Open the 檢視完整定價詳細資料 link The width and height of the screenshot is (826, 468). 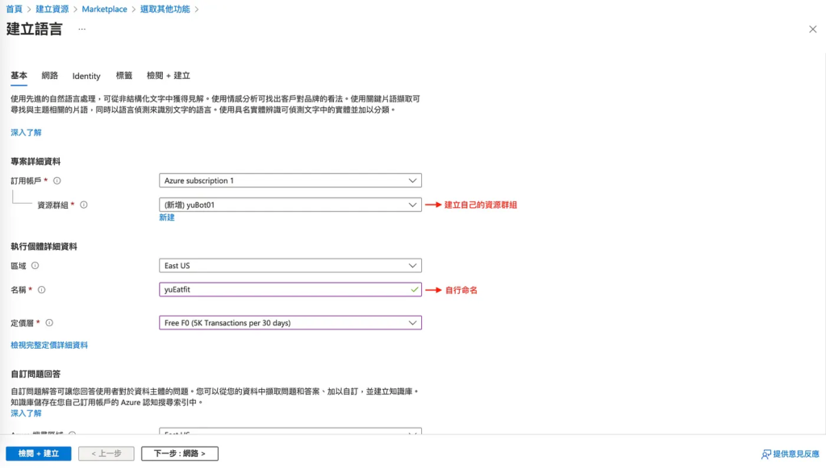click(x=49, y=345)
